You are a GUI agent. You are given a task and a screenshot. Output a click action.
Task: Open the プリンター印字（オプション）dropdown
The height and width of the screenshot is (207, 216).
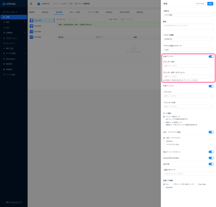point(188,77)
